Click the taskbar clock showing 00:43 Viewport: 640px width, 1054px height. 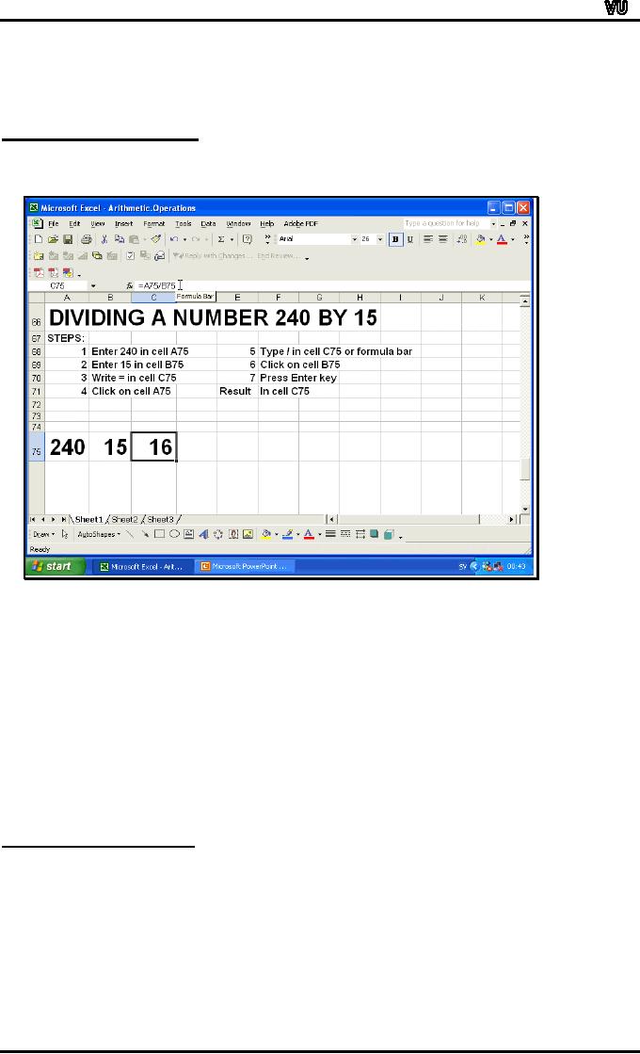[x=516, y=567]
